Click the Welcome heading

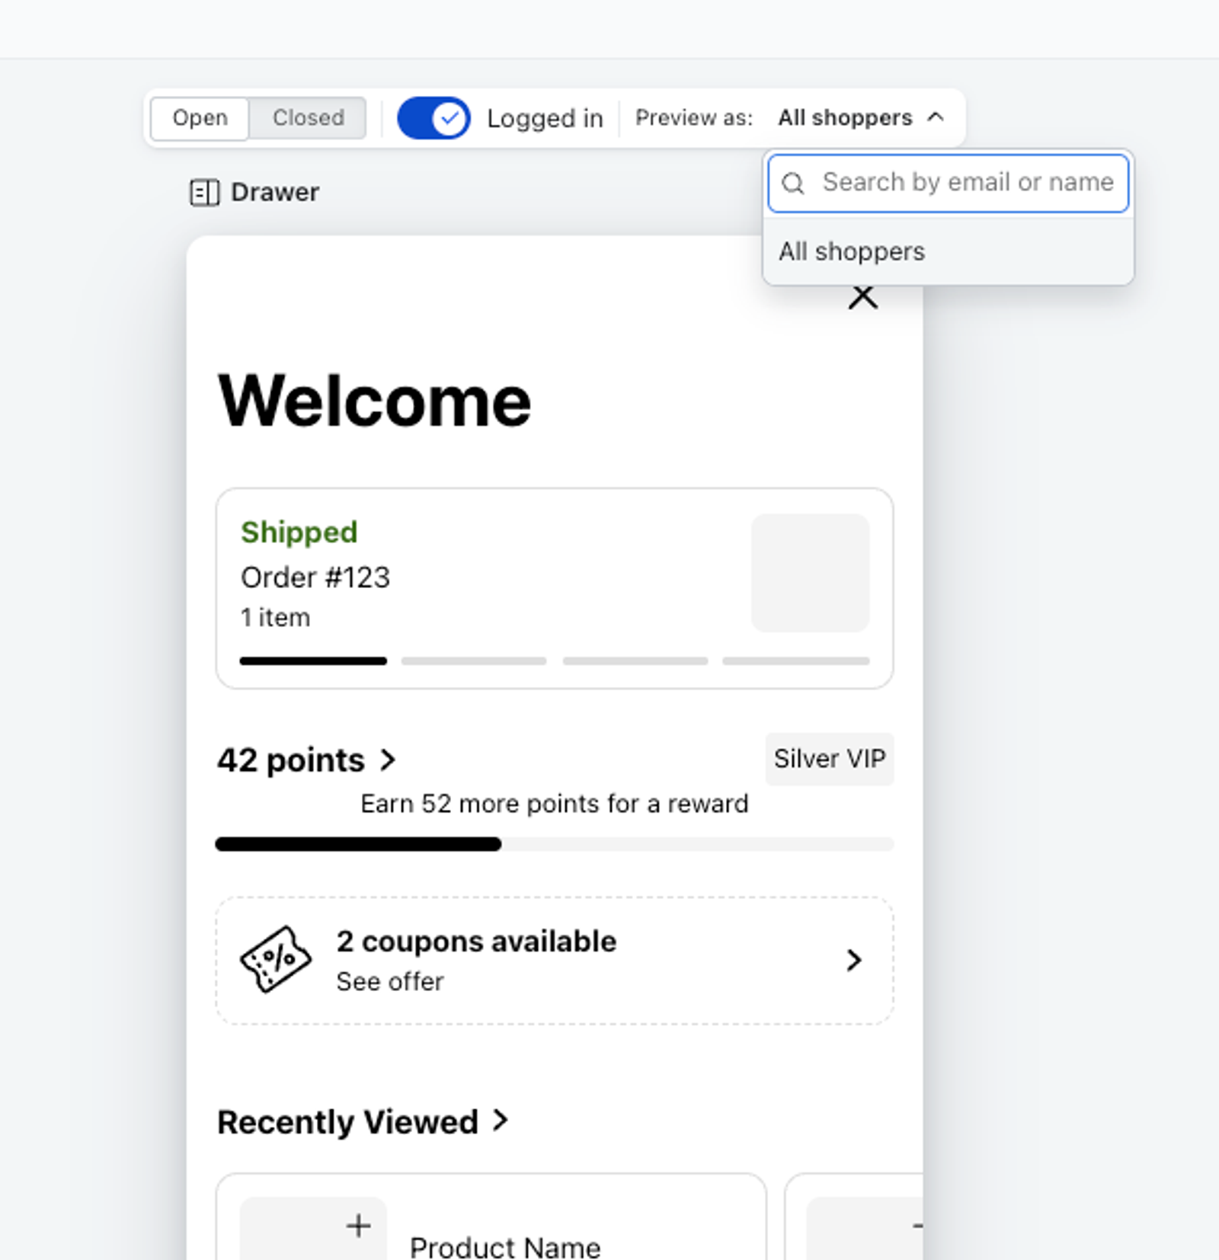coord(374,401)
